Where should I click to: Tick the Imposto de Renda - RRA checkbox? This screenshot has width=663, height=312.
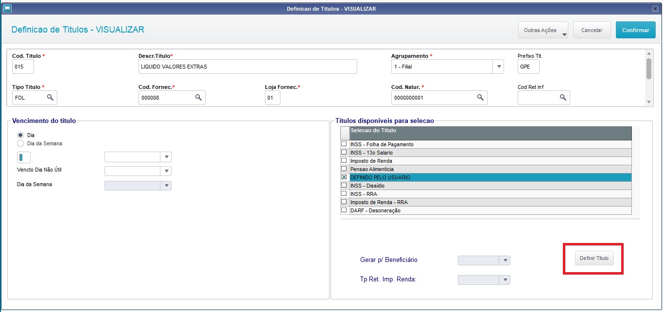(x=344, y=202)
